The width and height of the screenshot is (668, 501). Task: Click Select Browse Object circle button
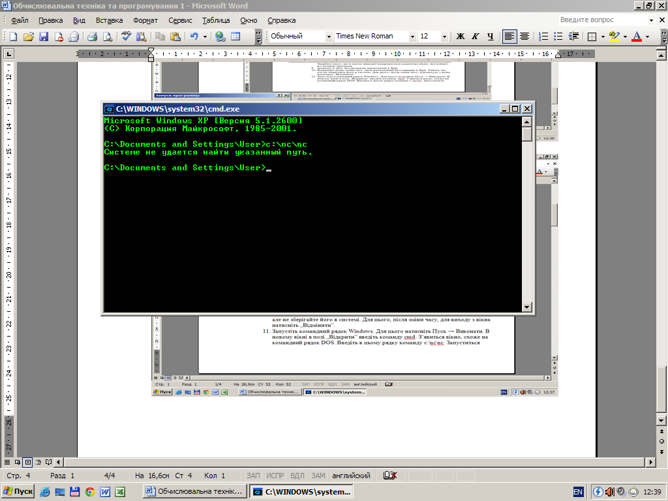661,442
